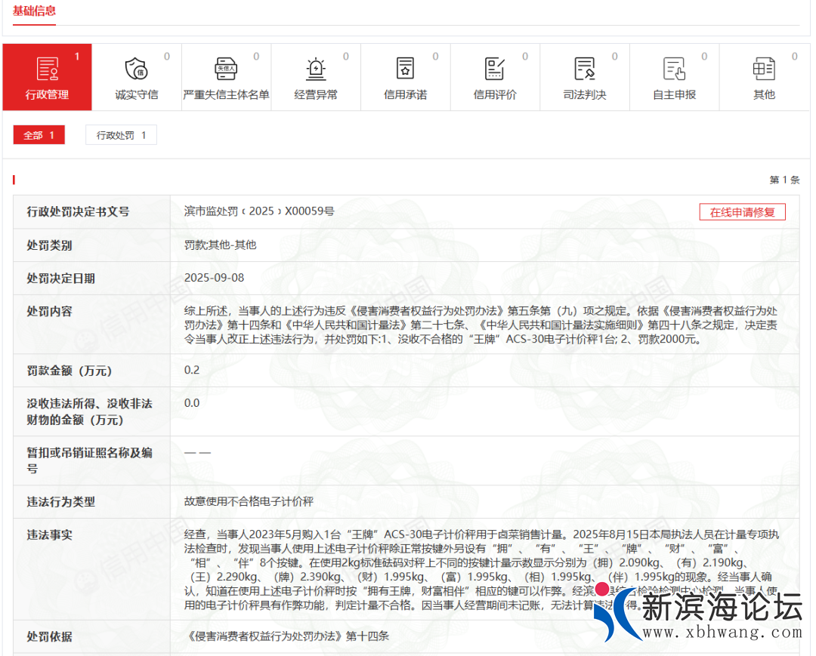Click the 处罚决定日期 value 2025-09-08
This screenshot has width=816, height=656.
pos(215,277)
